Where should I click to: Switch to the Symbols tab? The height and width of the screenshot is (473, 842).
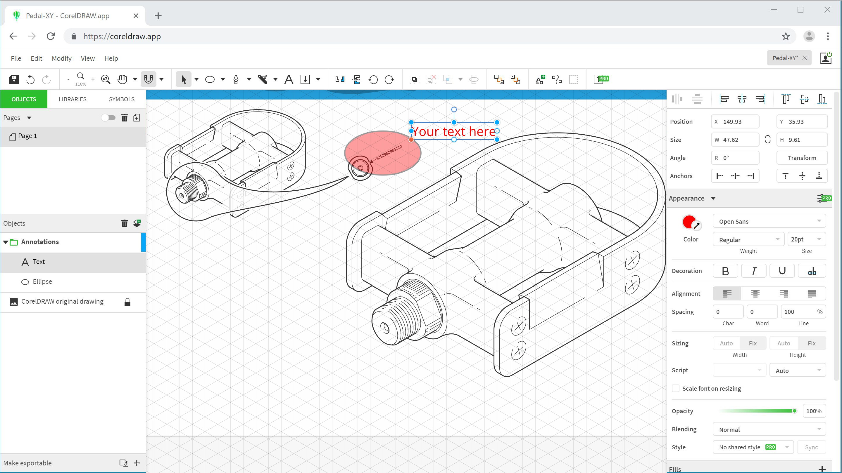tap(121, 99)
